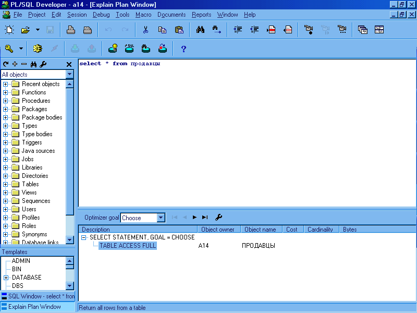Image resolution: width=417 pixels, height=313 pixels.
Task: Click the Description column header
Action: point(138,229)
